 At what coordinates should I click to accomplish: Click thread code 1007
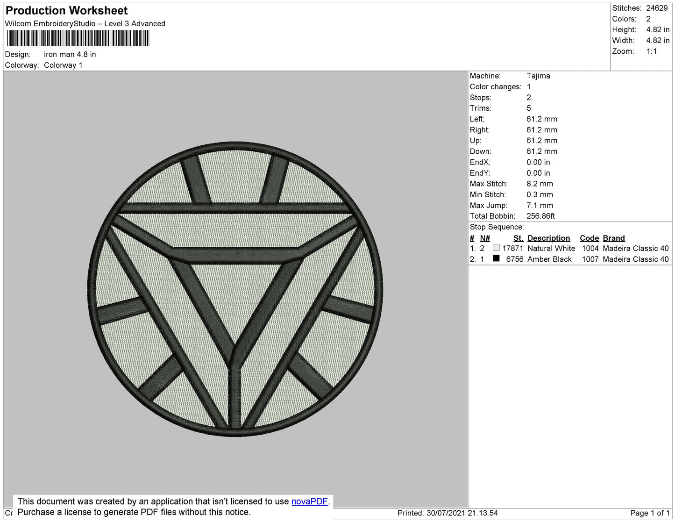(590, 259)
